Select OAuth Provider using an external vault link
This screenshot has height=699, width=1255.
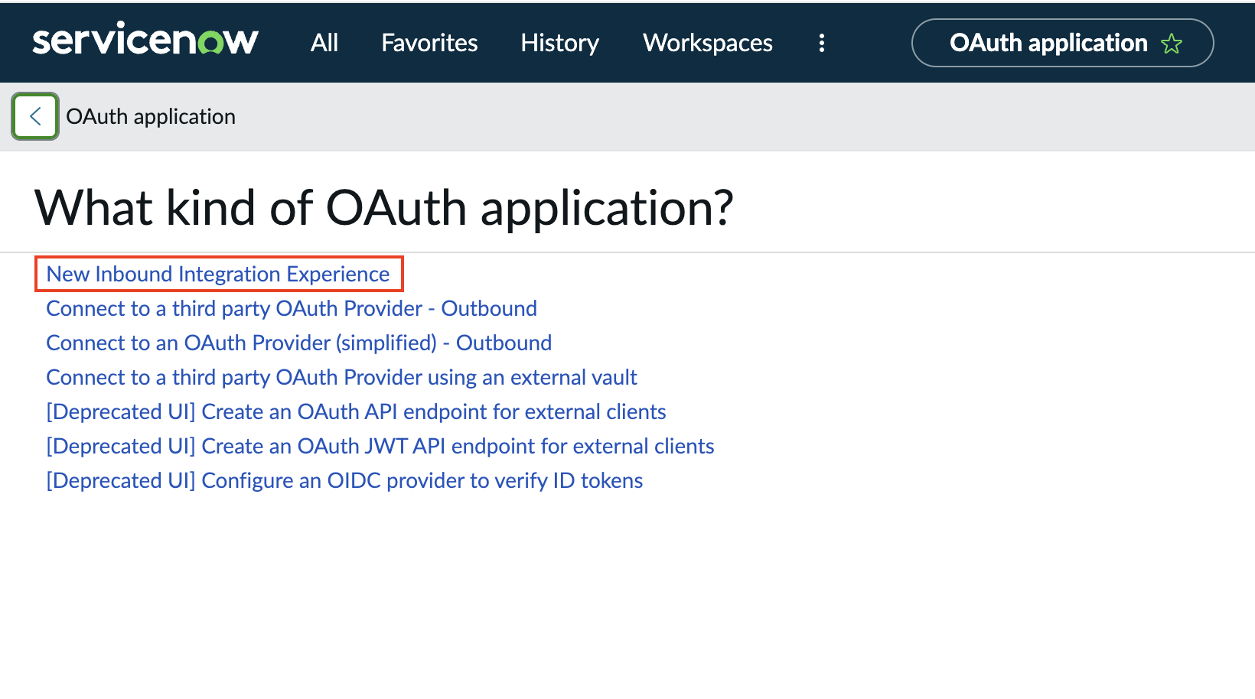tap(341, 377)
